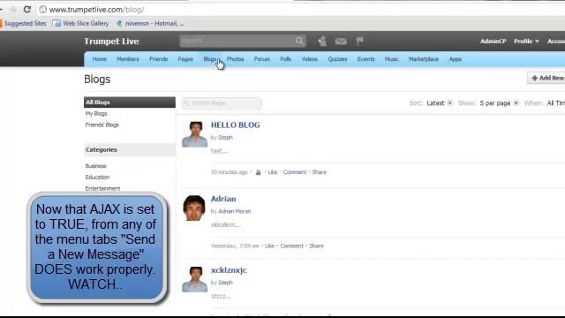565x318 pixels.
Task: Comment on the HELLO BLOG post
Action: (295, 172)
